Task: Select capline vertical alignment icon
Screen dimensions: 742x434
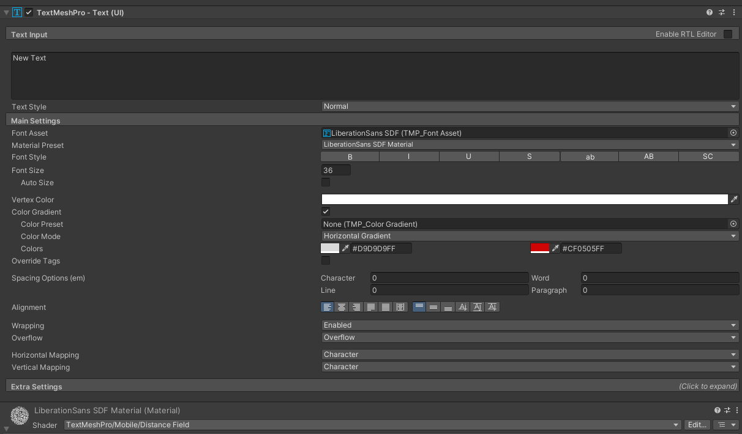Action: coord(492,307)
